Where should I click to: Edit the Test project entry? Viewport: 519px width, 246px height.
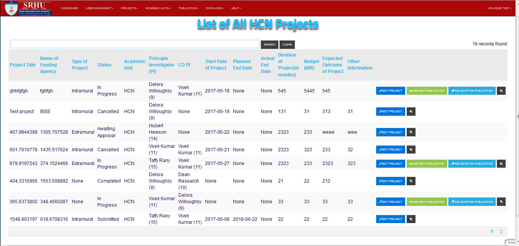[391, 112]
